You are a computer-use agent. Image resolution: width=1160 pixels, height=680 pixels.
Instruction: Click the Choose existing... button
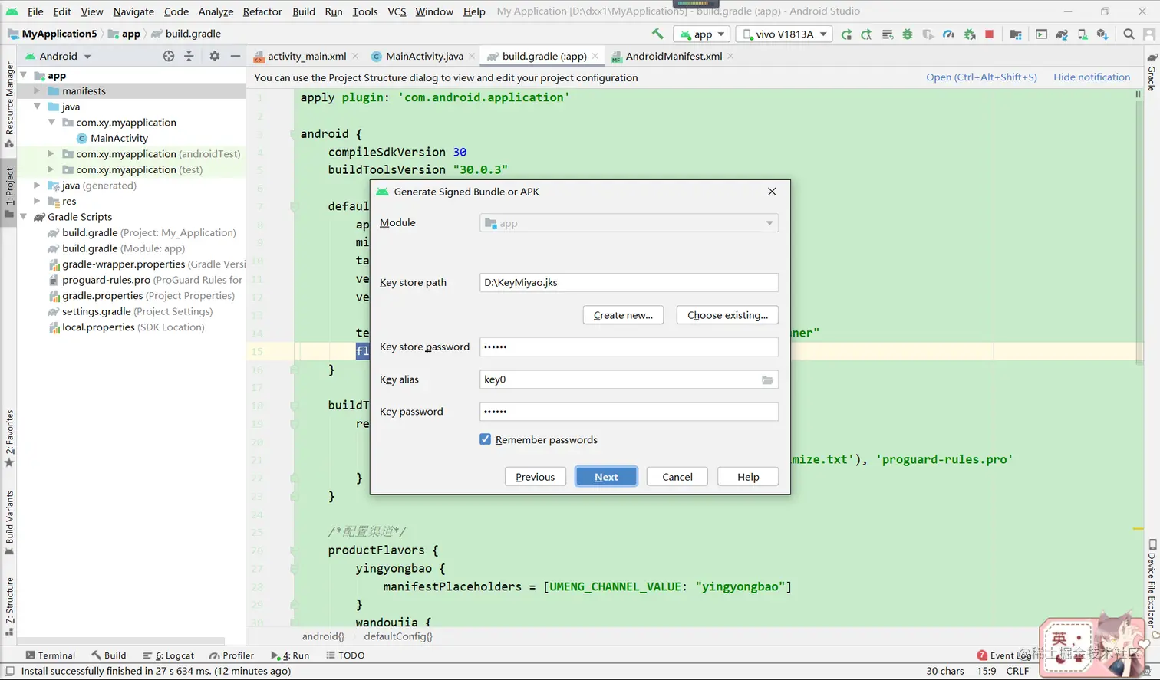pyautogui.click(x=727, y=315)
